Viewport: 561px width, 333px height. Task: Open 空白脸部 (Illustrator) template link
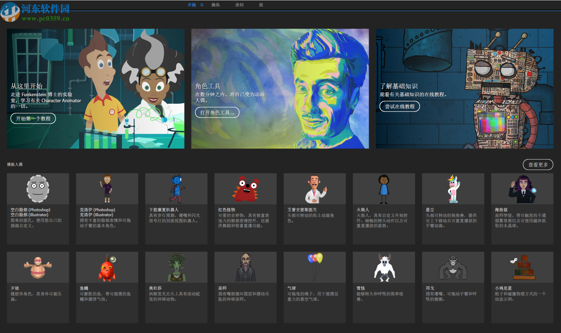point(29,215)
